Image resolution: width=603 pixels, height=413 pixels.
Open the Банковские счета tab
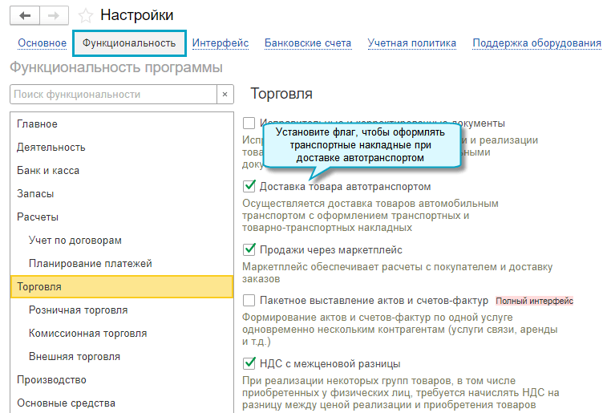click(x=308, y=43)
